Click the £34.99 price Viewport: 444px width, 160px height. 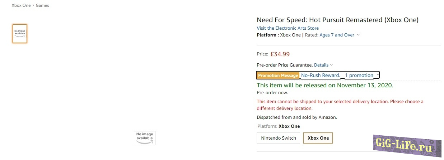click(x=280, y=54)
